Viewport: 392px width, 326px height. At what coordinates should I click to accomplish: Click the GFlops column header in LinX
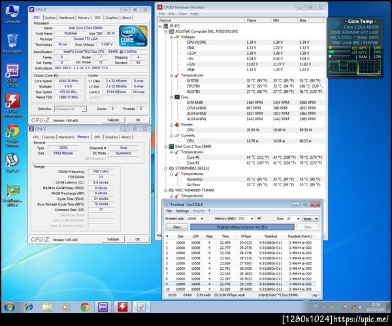click(x=246, y=236)
